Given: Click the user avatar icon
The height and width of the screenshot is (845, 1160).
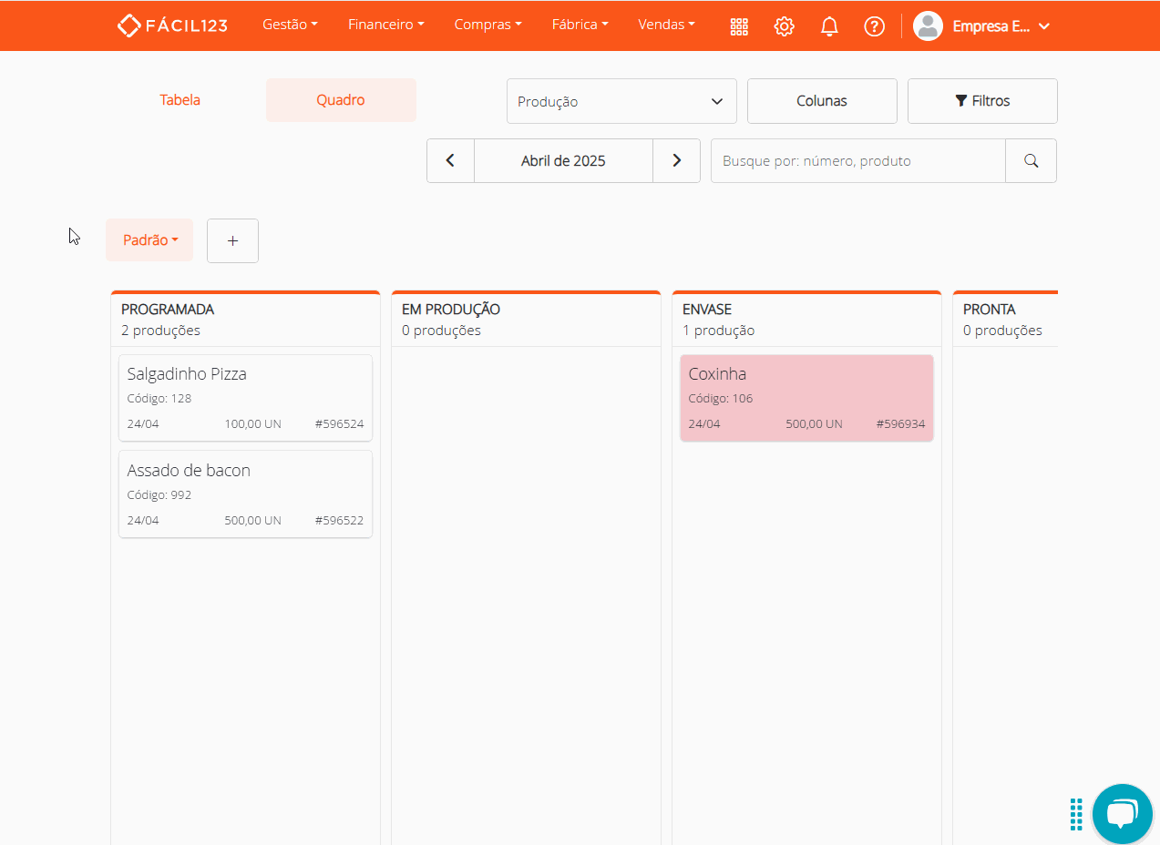Looking at the screenshot, I should coord(928,26).
